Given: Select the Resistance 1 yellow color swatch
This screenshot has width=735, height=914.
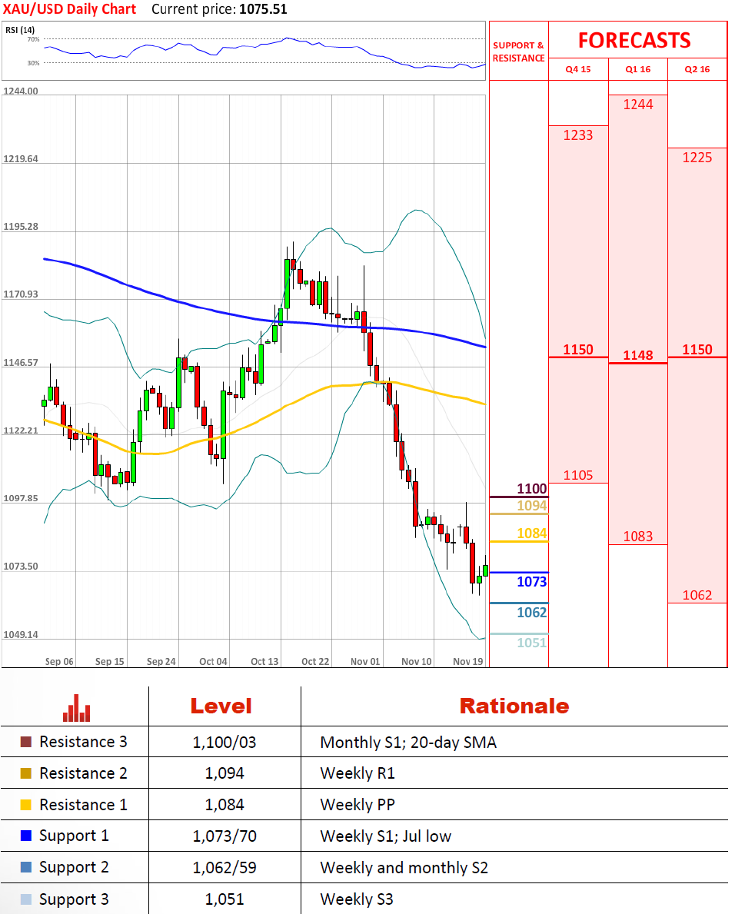Looking at the screenshot, I should (x=25, y=804).
